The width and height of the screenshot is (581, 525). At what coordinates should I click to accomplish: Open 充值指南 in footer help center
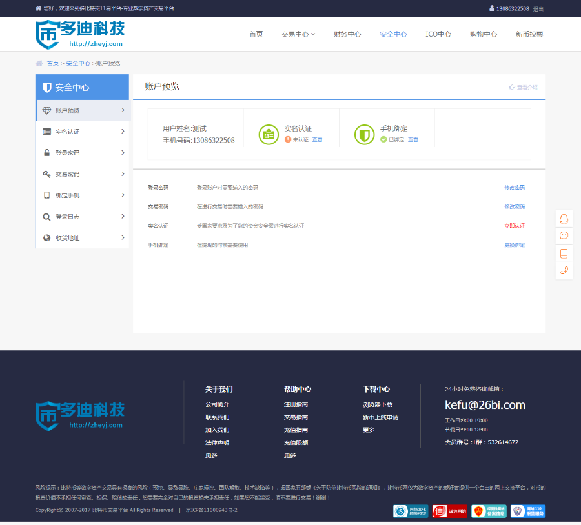[x=296, y=430]
